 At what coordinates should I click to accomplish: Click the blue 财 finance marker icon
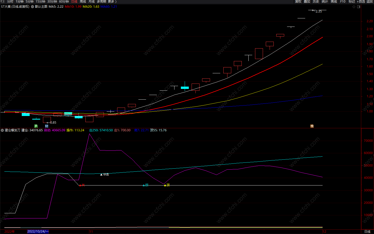(x=47, y=126)
